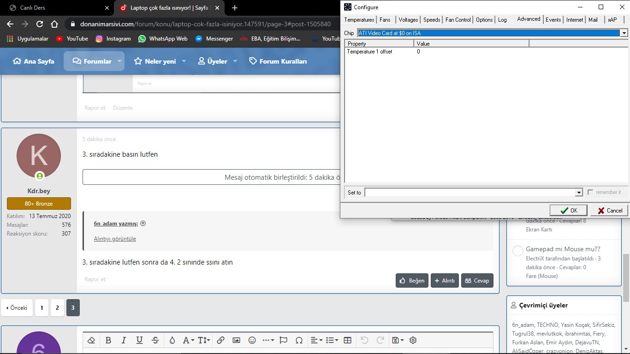
Task: Open the font family dropdown in editor
Action: 188,340
